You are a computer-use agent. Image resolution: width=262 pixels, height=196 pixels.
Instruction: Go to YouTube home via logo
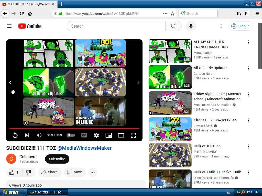pos(30,26)
